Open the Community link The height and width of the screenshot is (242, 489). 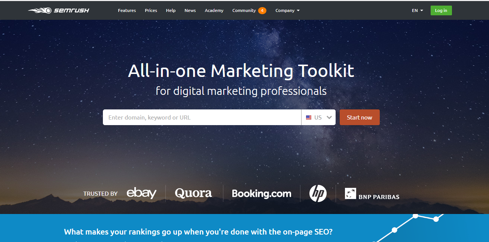pyautogui.click(x=244, y=10)
